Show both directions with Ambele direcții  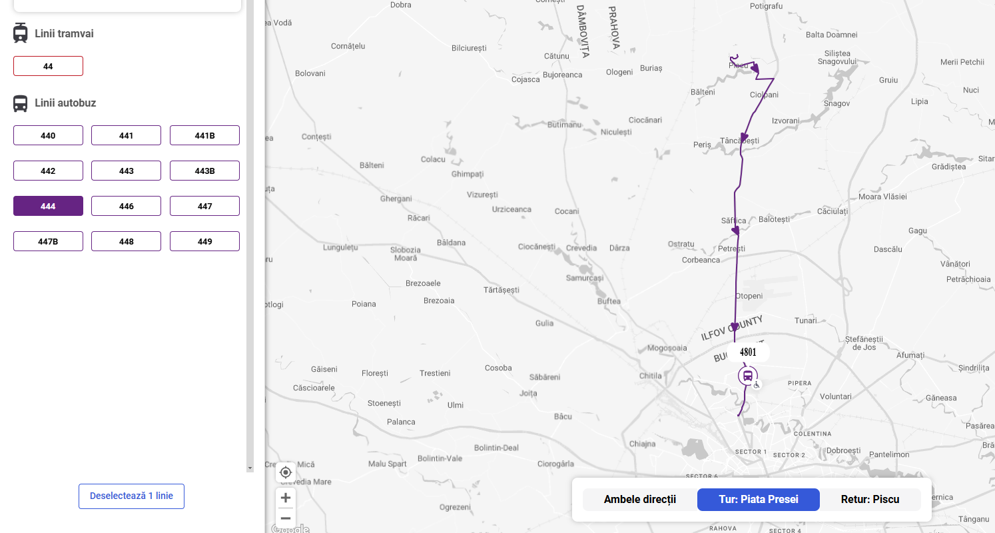640,499
